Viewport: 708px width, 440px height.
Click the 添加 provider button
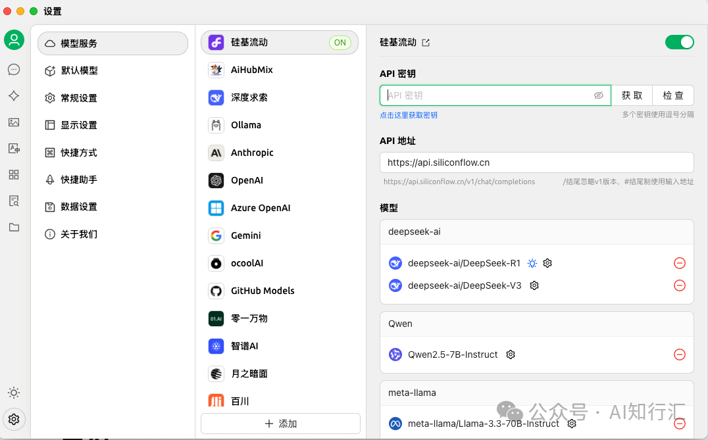(x=280, y=424)
